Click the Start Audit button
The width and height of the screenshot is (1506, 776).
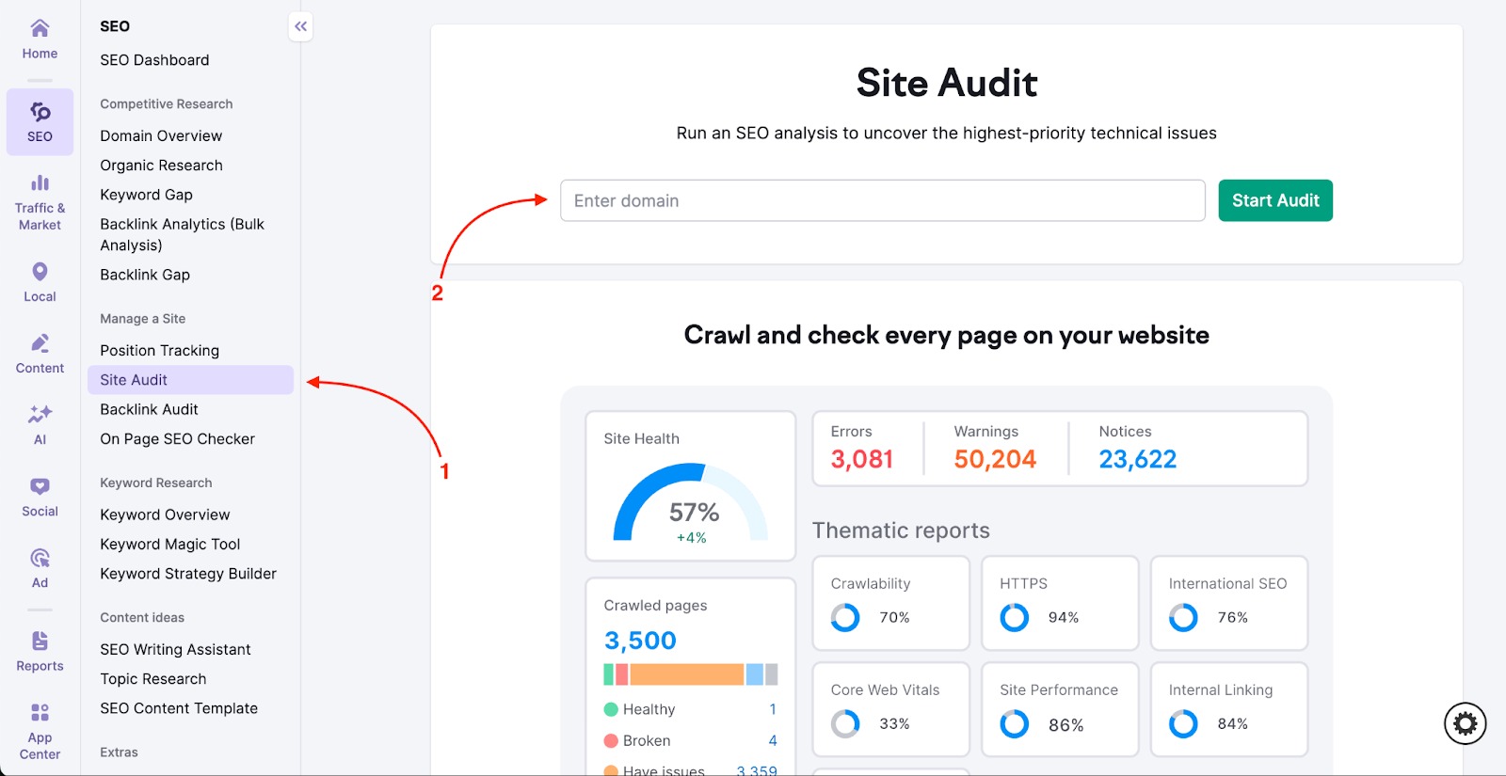tap(1274, 200)
